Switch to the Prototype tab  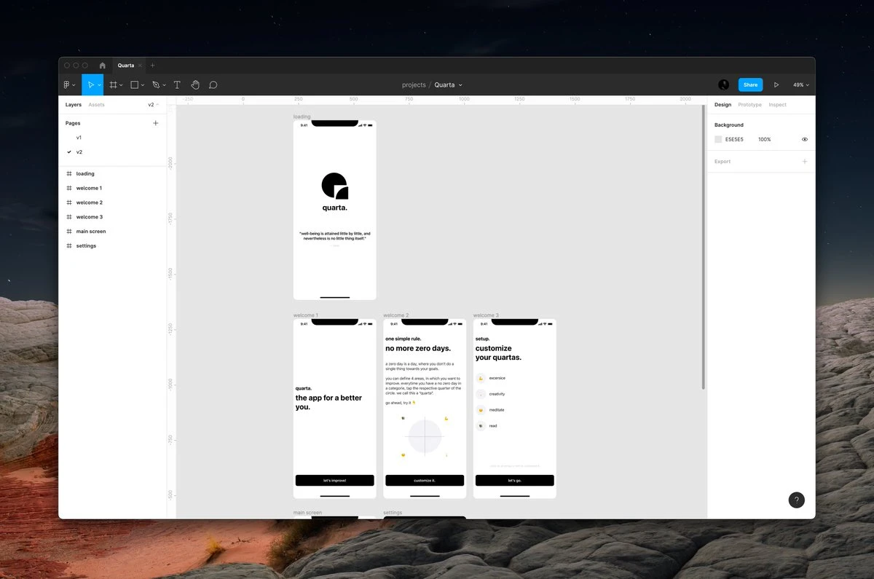(749, 105)
